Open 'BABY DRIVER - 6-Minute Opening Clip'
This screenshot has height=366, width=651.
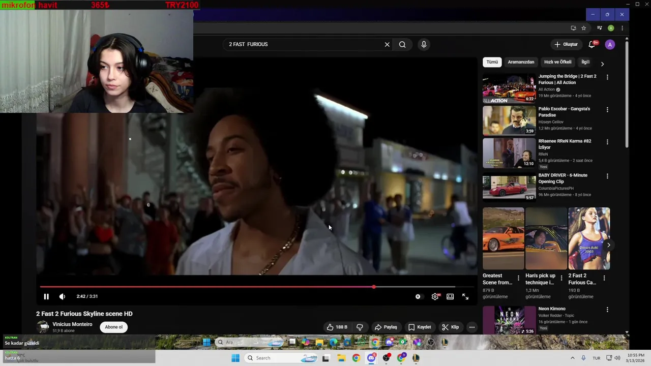click(563, 178)
